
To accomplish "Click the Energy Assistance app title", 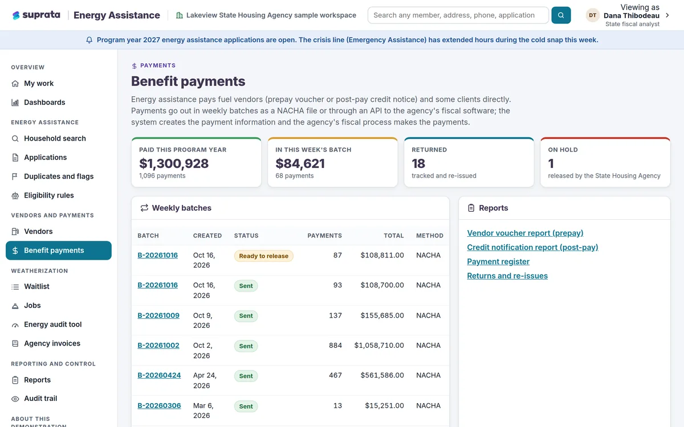I will pyautogui.click(x=117, y=15).
